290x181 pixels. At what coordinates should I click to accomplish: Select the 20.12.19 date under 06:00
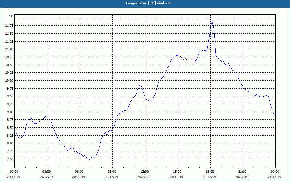point(79,177)
